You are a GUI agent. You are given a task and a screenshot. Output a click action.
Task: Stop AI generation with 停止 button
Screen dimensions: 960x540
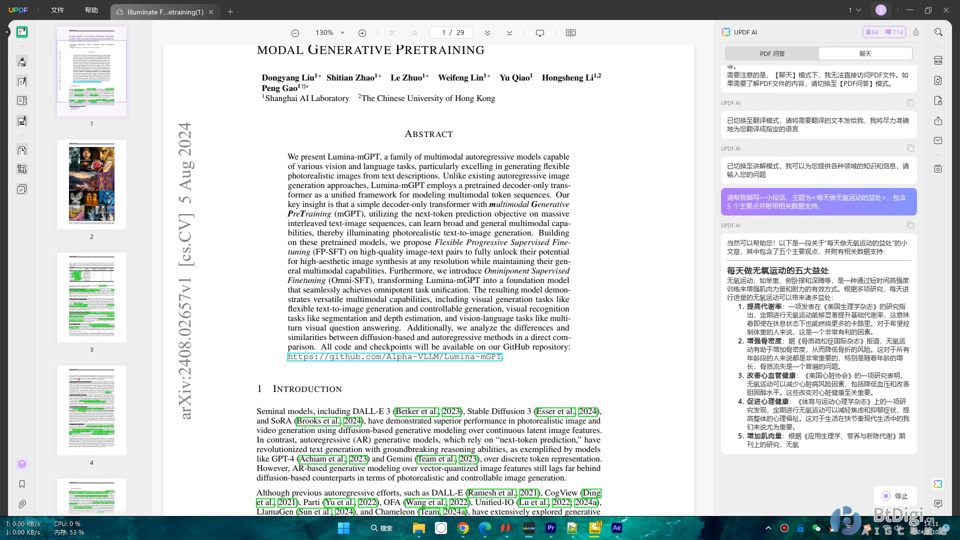pos(895,496)
